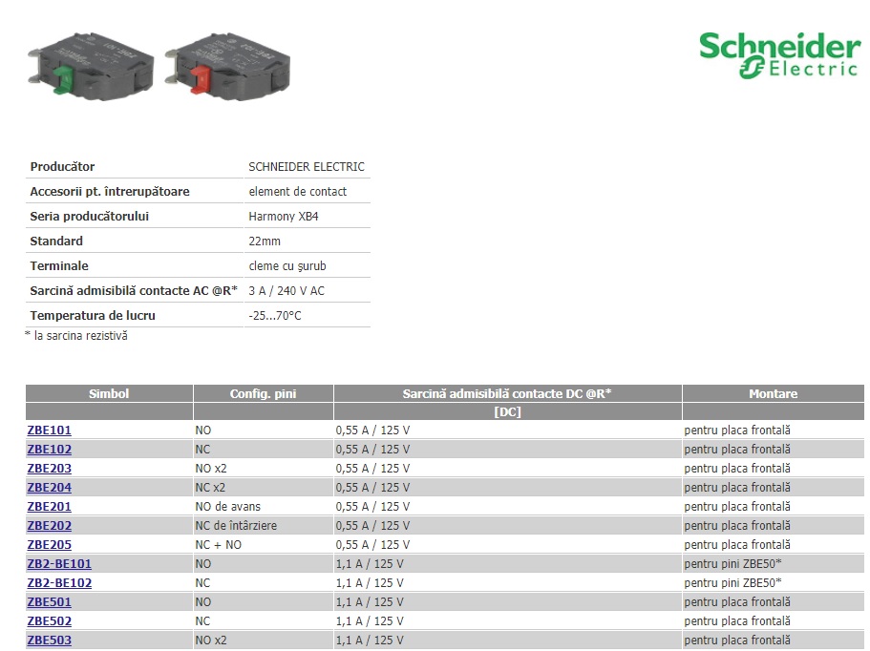Click '1,1 A / 125 V' in the ZB2-BE102 row
The width and height of the screenshot is (870, 651).
click(x=370, y=583)
